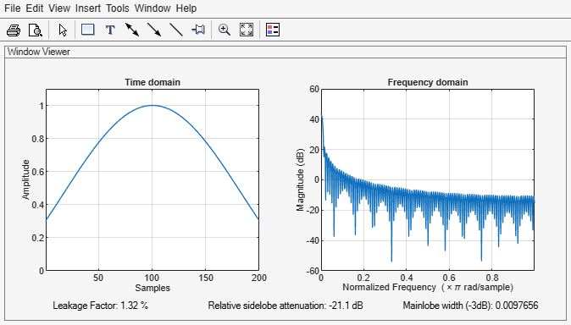Click the Amplitude y-axis label
This screenshot has width=571, height=325.
(25, 179)
